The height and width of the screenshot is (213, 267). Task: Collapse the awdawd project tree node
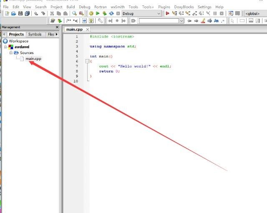tap(5, 47)
